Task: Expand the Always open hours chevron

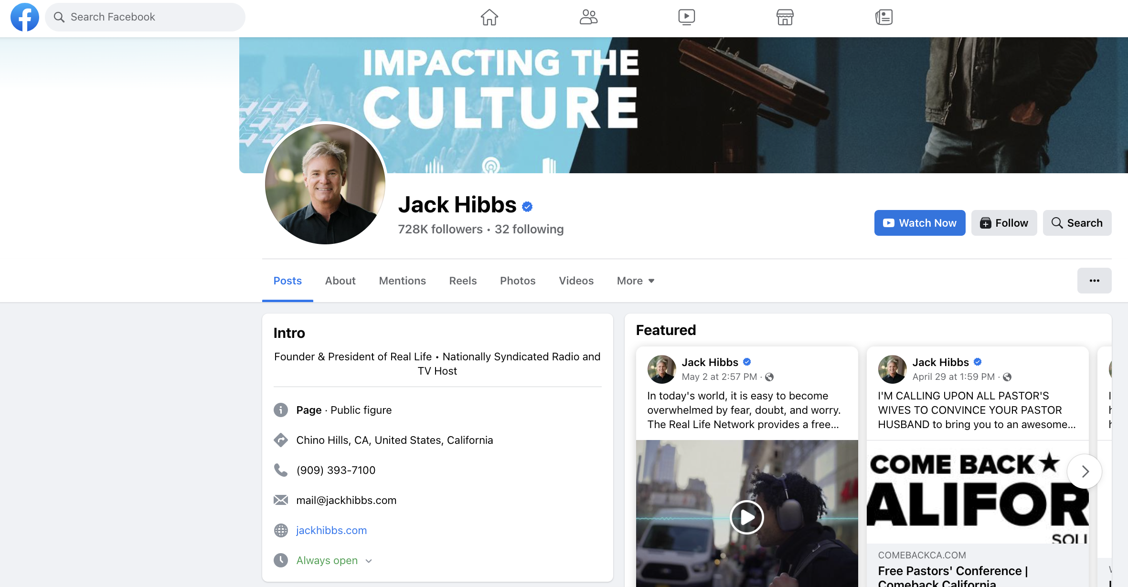Action: tap(369, 561)
